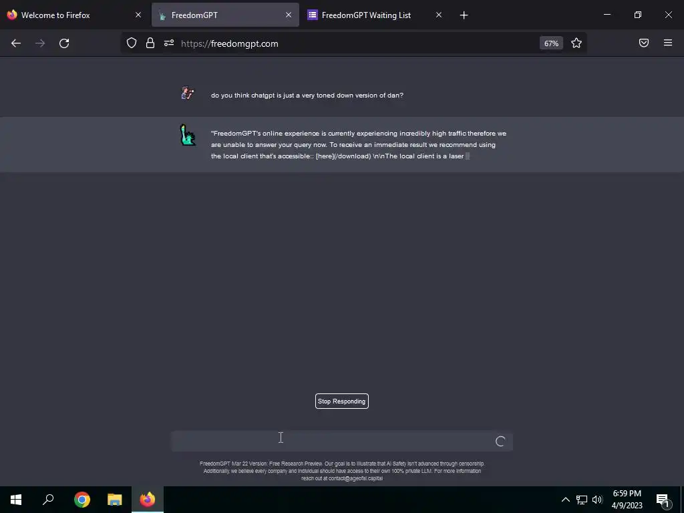Screen dimensions: 684x513
Task: Open a new browser tab
Action: 464,15
